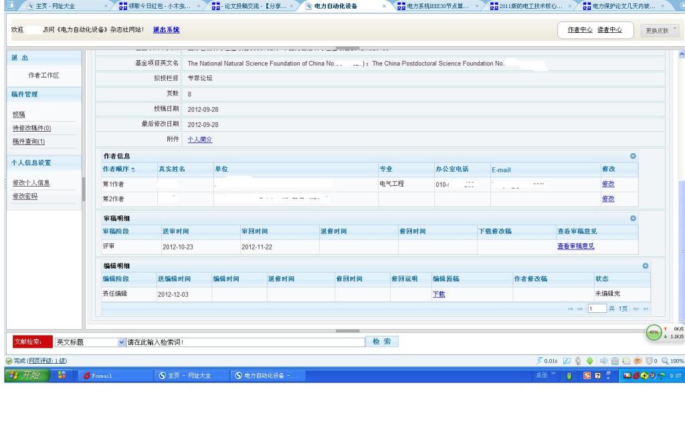Image resolution: width=685 pixels, height=428 pixels.
Task: Click the Windows 开始 start button
Action: coord(27,376)
